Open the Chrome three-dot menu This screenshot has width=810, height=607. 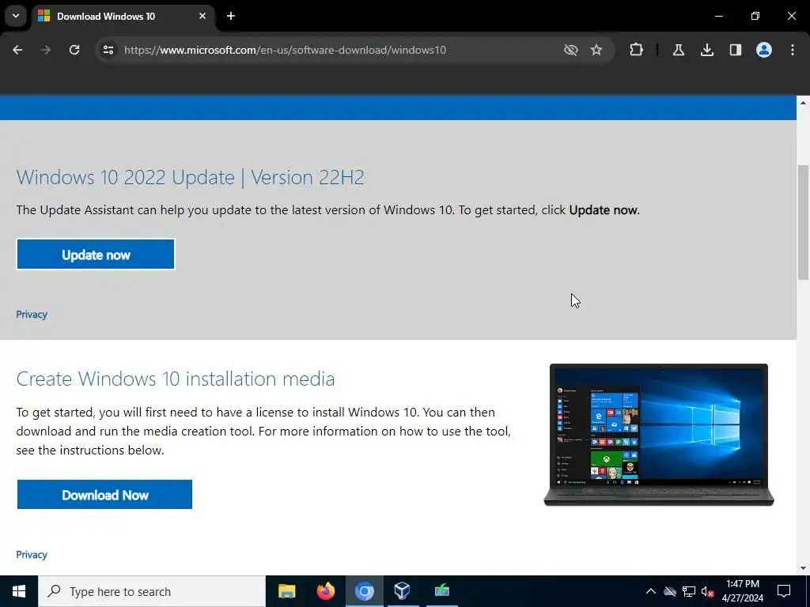(793, 50)
